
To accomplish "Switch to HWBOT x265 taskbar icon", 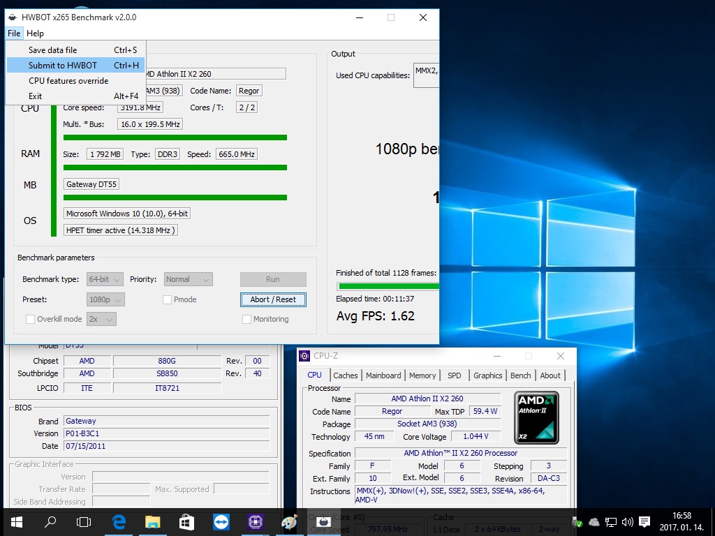I will tap(323, 522).
